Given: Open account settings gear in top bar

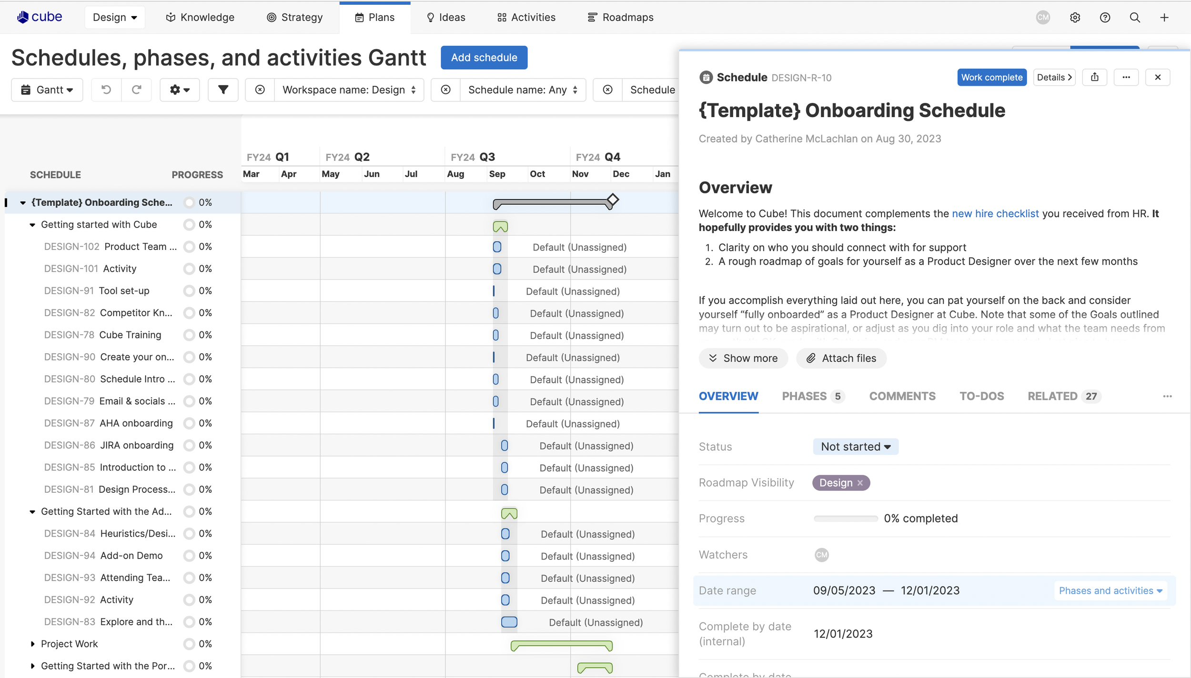Looking at the screenshot, I should (1075, 18).
